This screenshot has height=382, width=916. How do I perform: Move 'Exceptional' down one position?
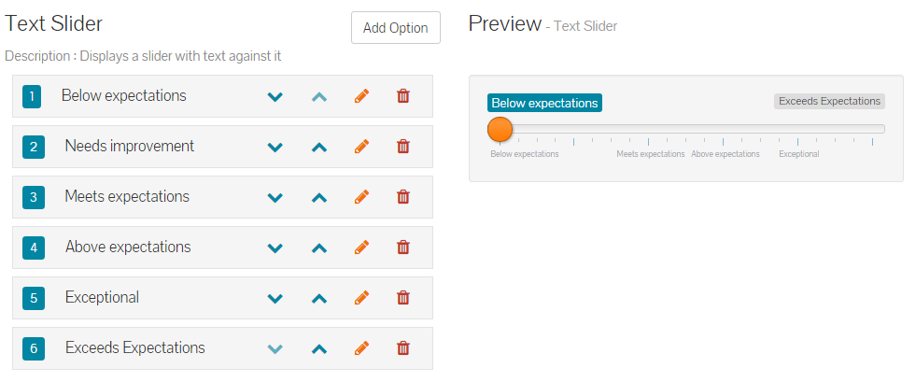click(x=275, y=298)
